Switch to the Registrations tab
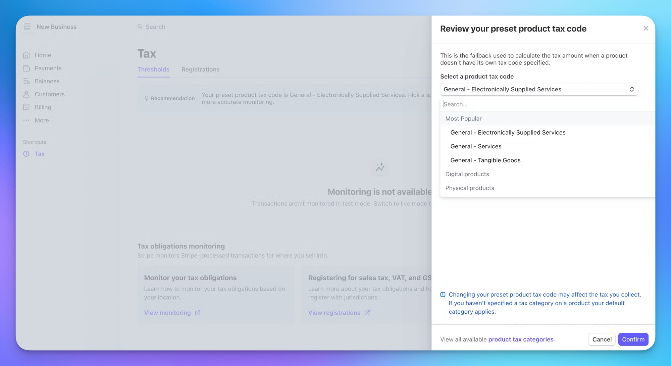Screen dimensions: 671x366 click(200, 70)
